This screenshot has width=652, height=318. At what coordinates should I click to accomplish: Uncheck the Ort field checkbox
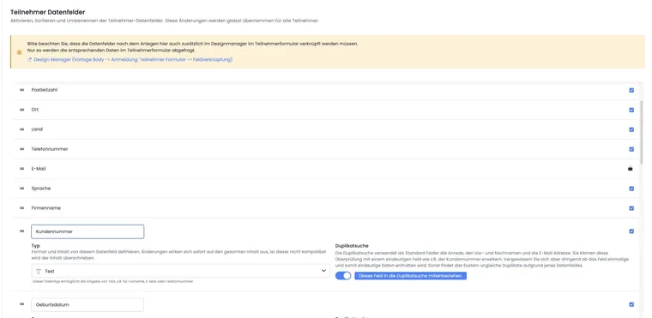tap(631, 110)
